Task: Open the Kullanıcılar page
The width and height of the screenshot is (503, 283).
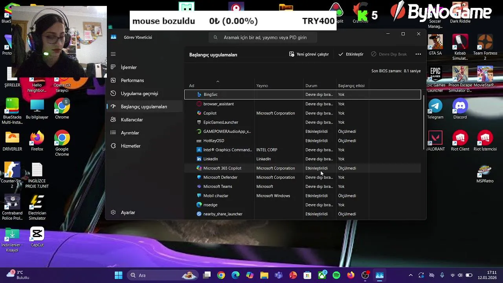Action: (145, 119)
